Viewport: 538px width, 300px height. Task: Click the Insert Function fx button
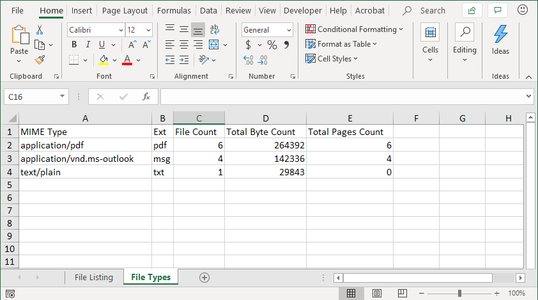tap(146, 97)
